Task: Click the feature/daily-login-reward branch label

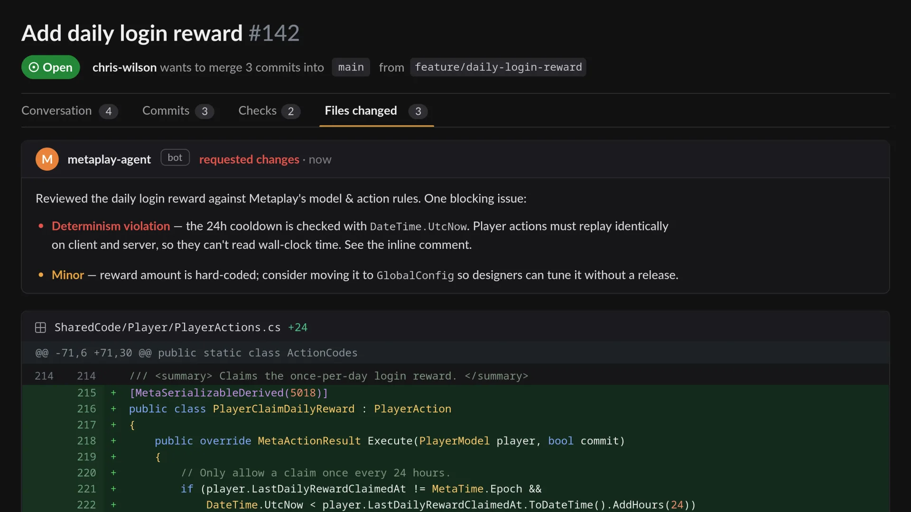Action: coord(498,67)
